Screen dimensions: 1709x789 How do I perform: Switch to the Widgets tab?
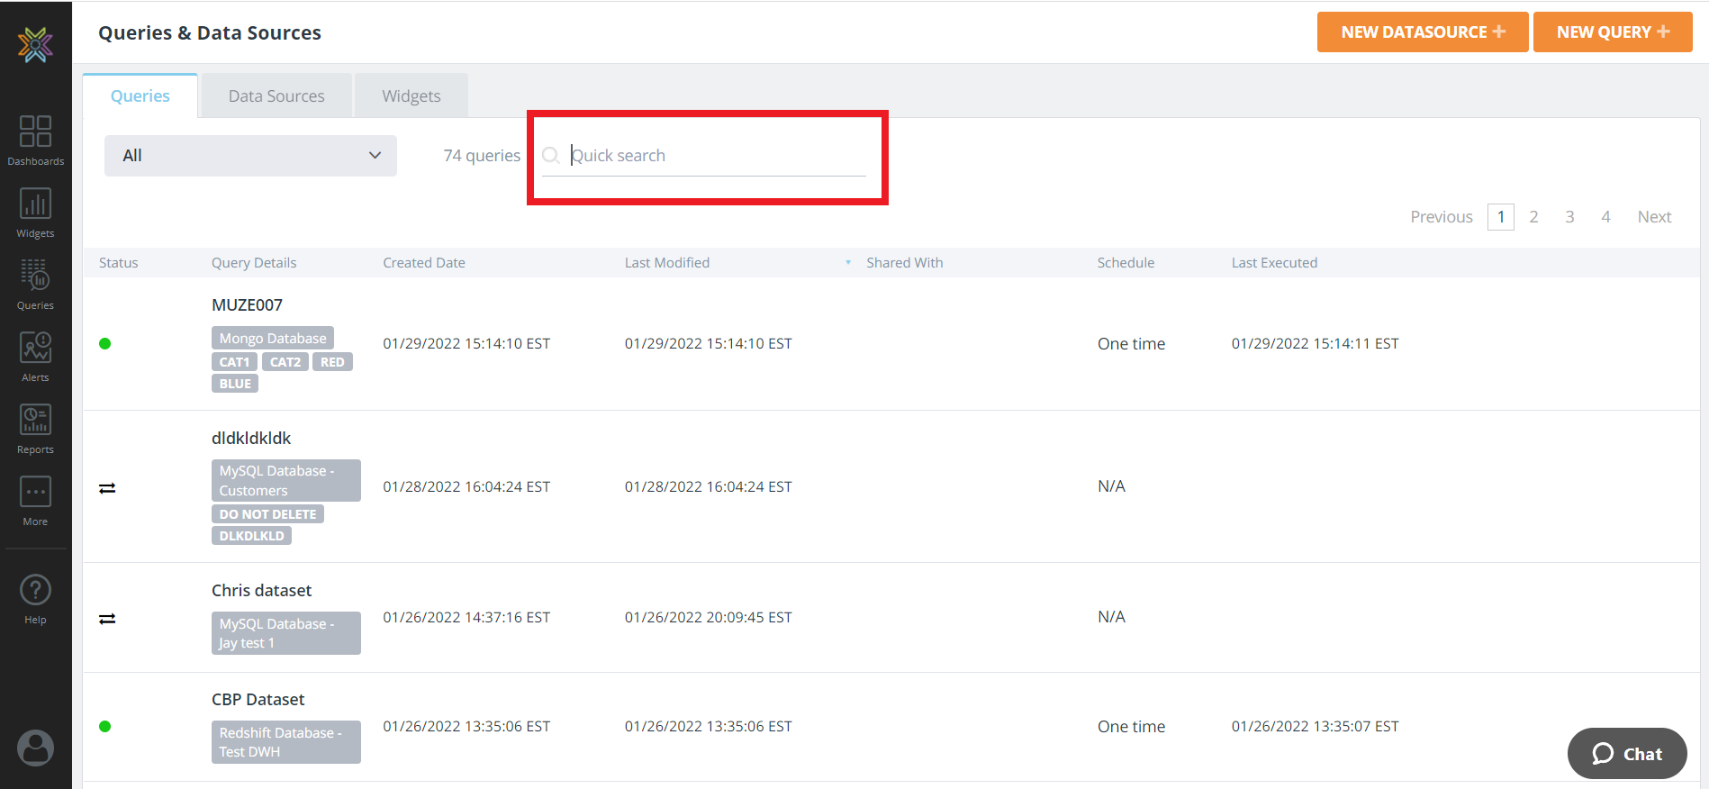pos(411,96)
